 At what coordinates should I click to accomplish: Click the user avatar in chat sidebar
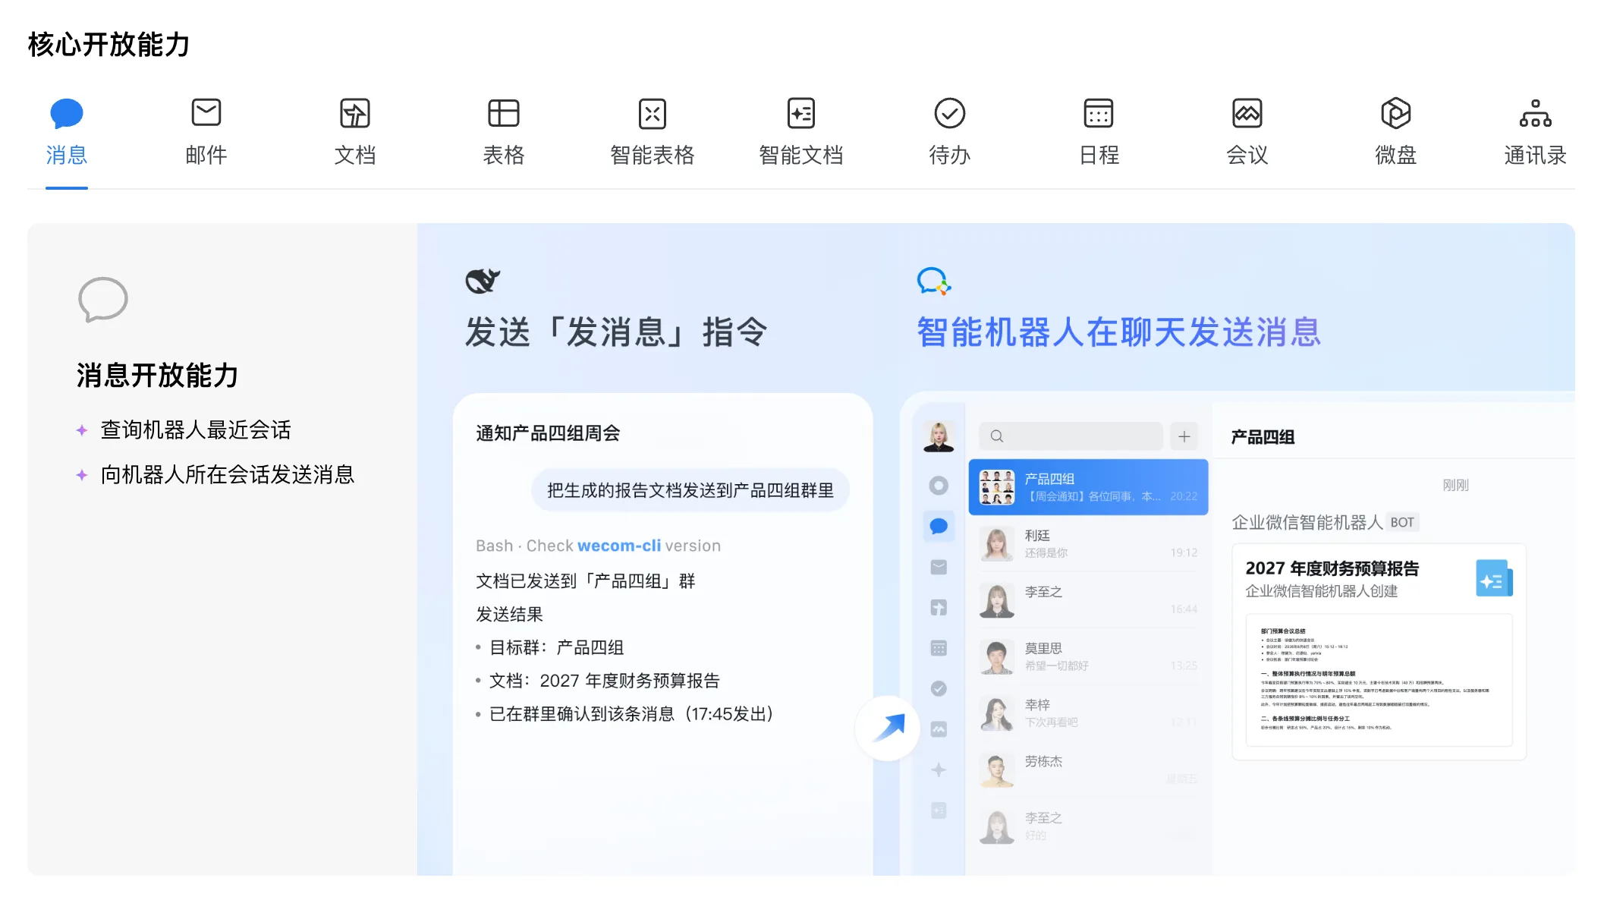(939, 436)
